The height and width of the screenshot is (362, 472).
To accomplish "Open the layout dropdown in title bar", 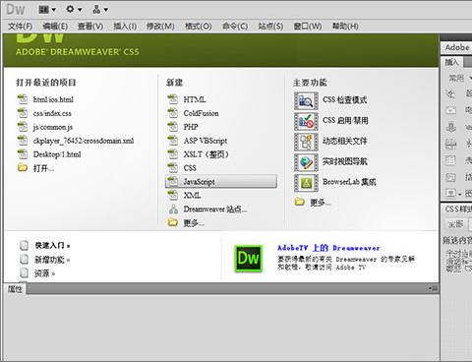I will tap(47, 10).
